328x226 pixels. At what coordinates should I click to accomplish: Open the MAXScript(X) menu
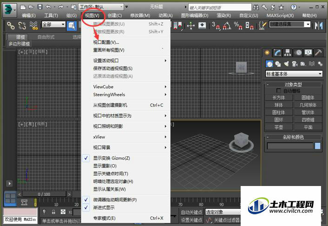pos(280,15)
